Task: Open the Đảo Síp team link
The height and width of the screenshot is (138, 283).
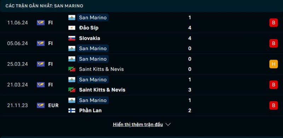Action: (x=89, y=28)
